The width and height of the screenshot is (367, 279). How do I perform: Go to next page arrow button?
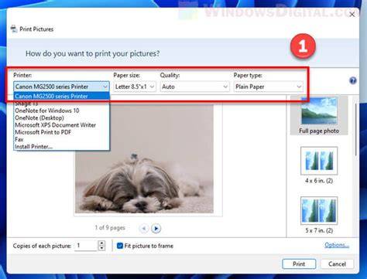click(x=156, y=228)
